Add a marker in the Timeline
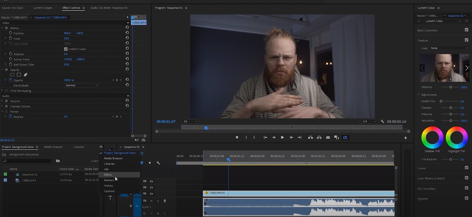The width and height of the screenshot is (472, 217). click(150, 163)
